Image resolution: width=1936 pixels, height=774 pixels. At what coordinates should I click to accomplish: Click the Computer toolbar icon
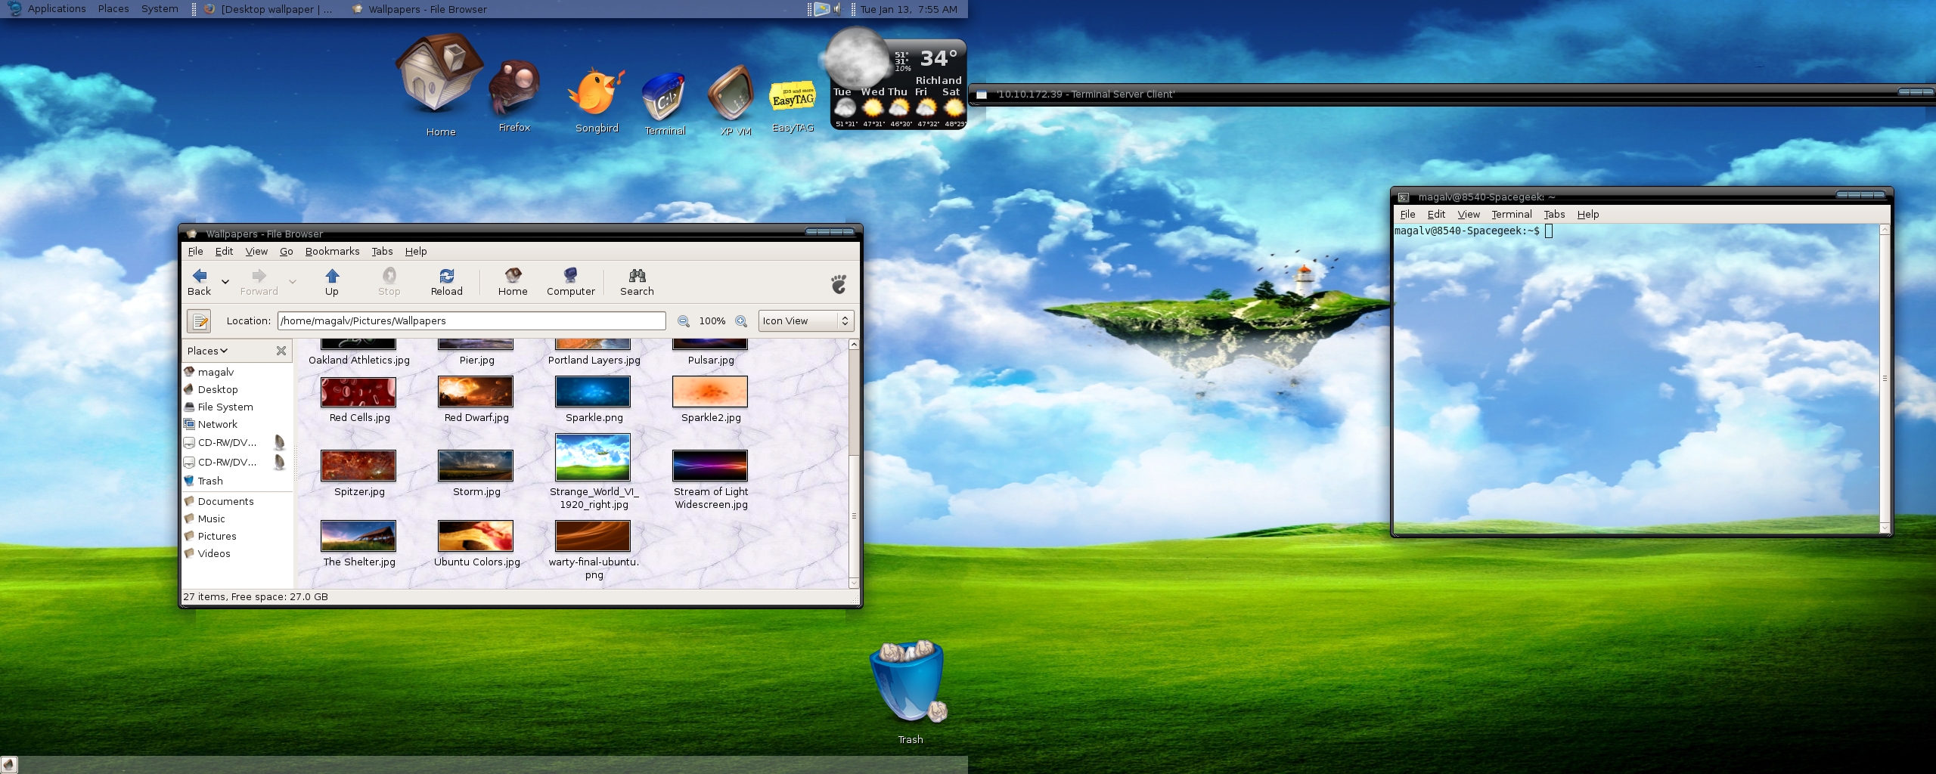point(570,281)
